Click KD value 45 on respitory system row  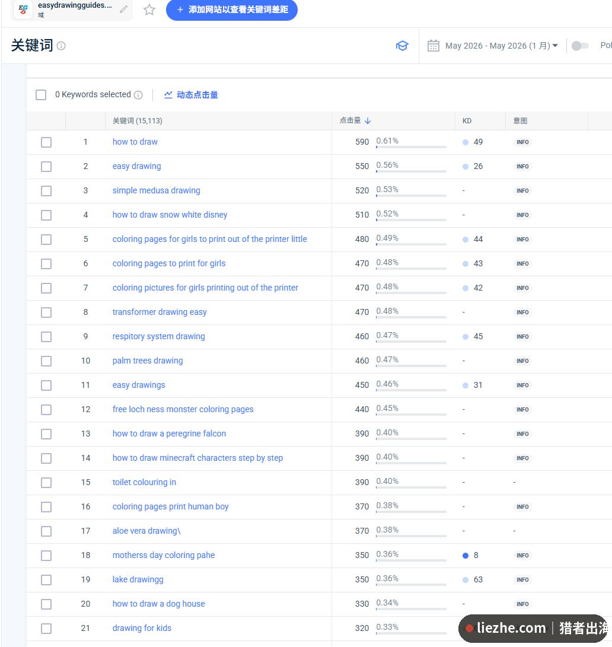coord(479,337)
